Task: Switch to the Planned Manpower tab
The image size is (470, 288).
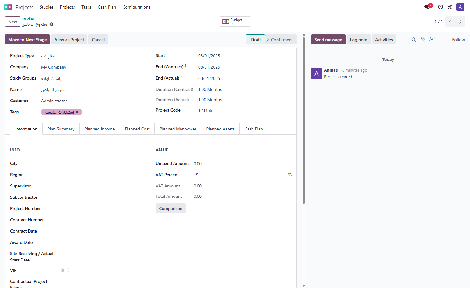Action: point(178,129)
